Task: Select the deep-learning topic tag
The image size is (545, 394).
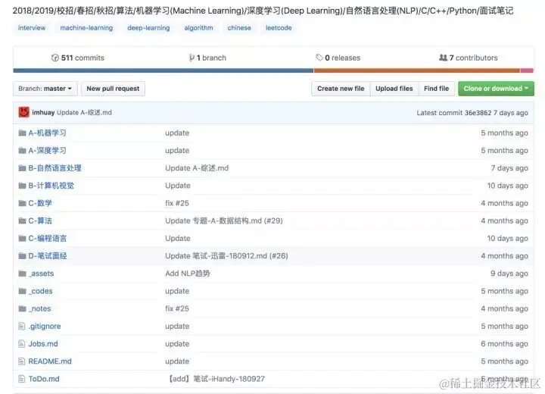Action: [148, 28]
